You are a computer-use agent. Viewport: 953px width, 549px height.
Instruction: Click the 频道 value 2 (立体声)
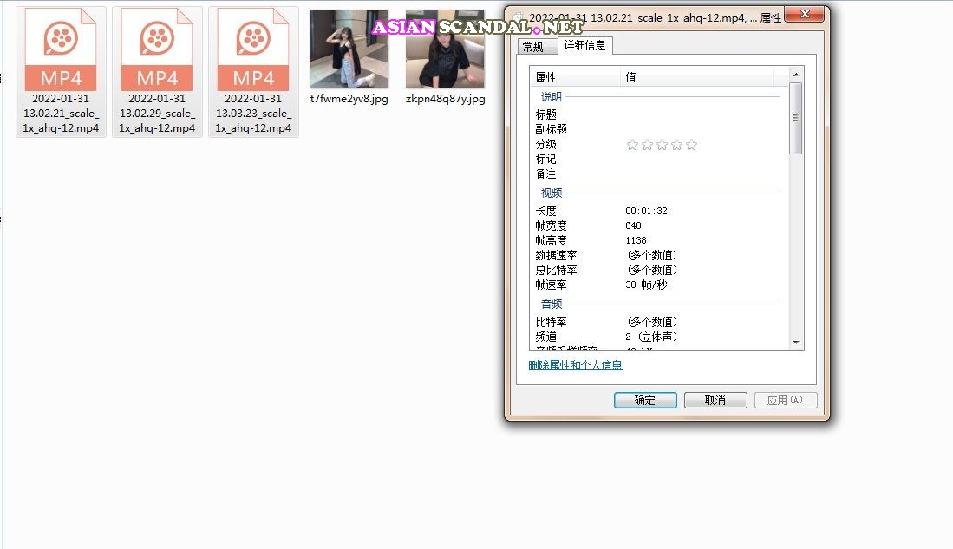(x=651, y=337)
